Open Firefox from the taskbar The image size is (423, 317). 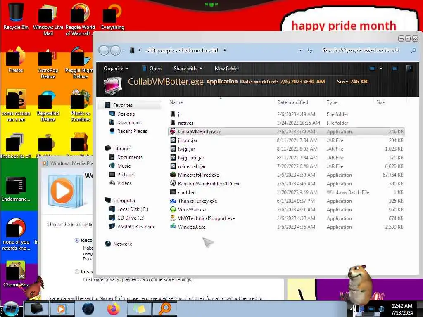(x=114, y=309)
